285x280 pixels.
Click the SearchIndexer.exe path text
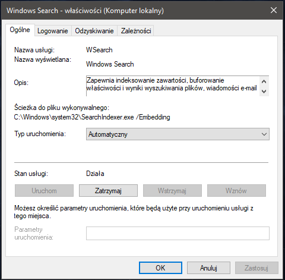tap(92, 117)
